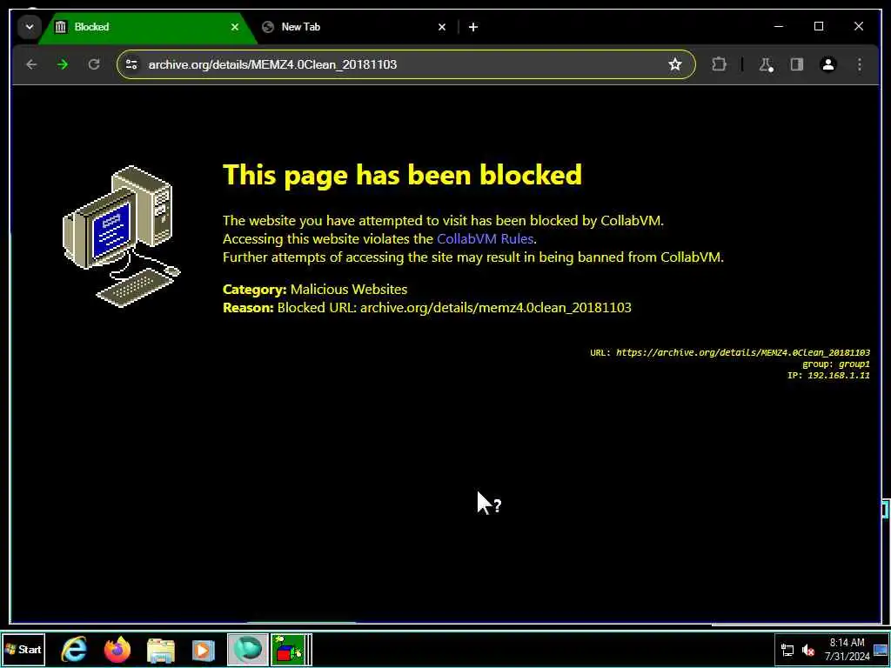The width and height of the screenshot is (891, 668).
Task: Open the tab search dropdown arrow
Action: pyautogui.click(x=29, y=27)
